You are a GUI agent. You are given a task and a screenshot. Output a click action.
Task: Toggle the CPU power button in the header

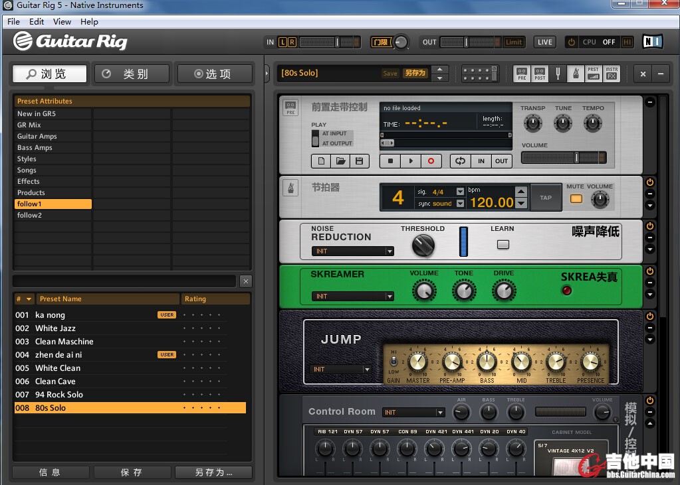click(571, 42)
